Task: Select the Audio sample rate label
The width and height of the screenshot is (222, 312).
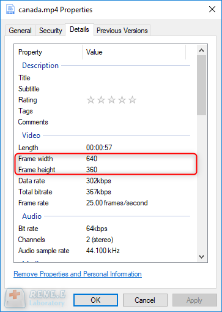Action: 44,251
